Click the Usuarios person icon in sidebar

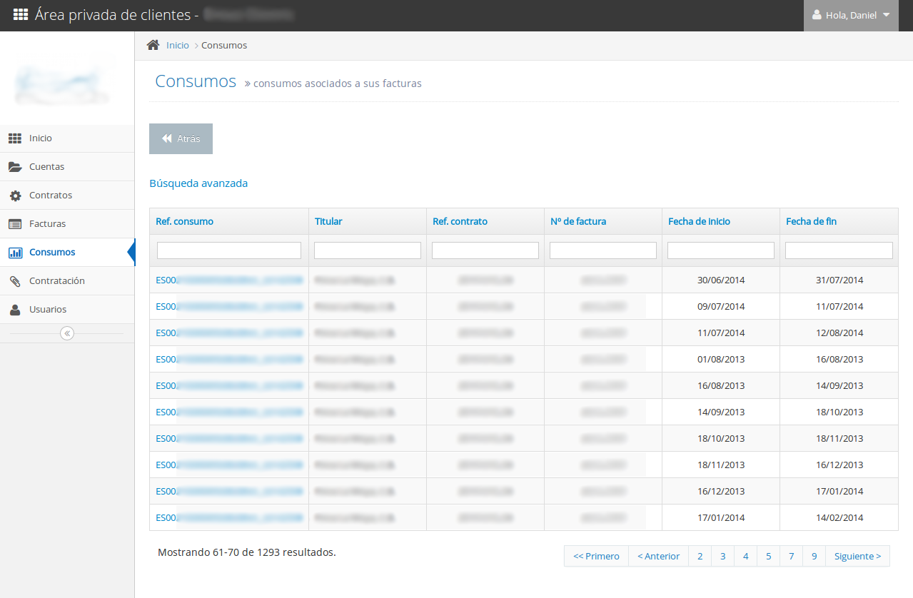click(x=15, y=310)
